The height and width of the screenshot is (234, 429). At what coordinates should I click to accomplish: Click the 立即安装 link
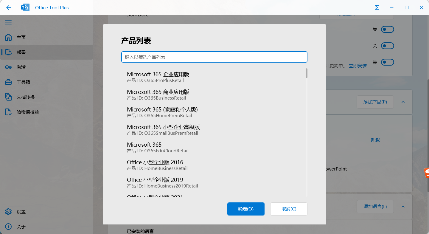pos(358,66)
